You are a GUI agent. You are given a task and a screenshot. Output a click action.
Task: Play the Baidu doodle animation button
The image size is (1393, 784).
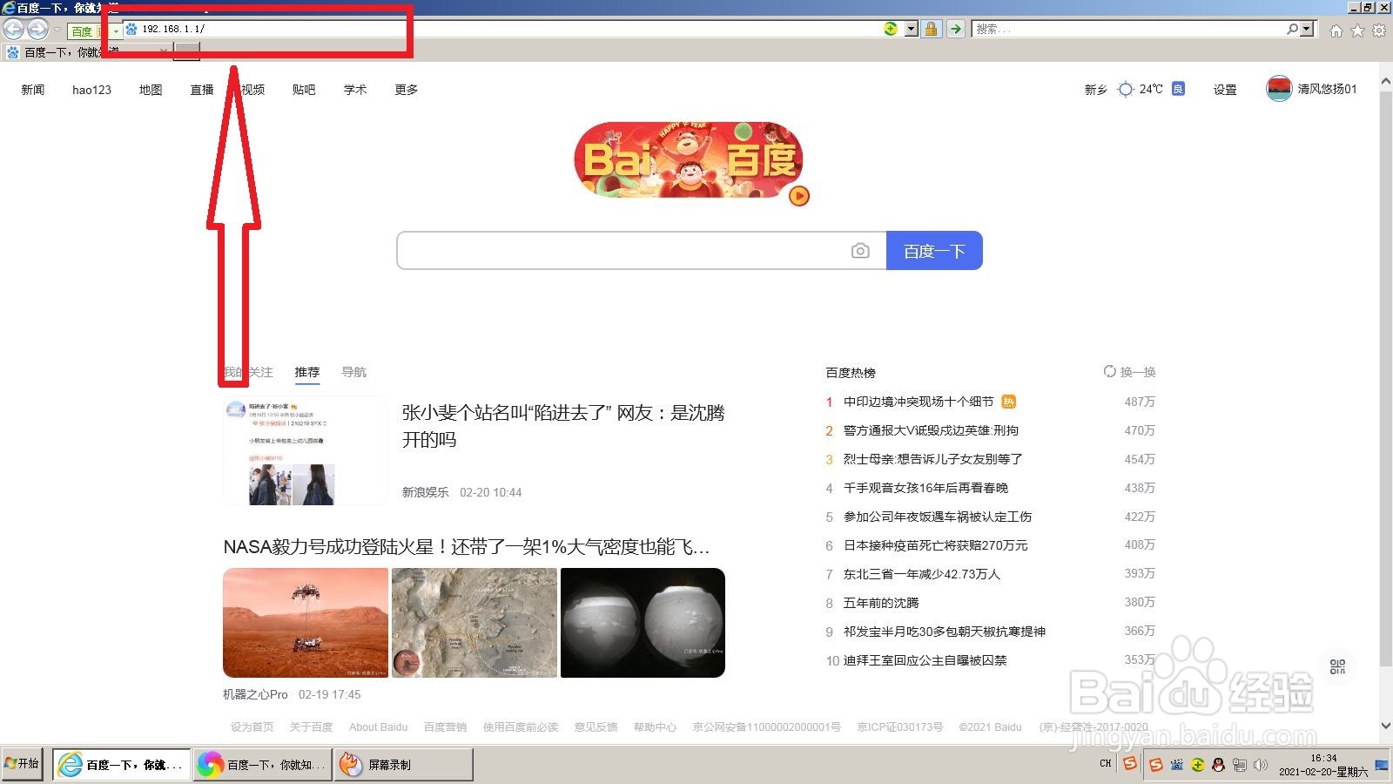(799, 196)
